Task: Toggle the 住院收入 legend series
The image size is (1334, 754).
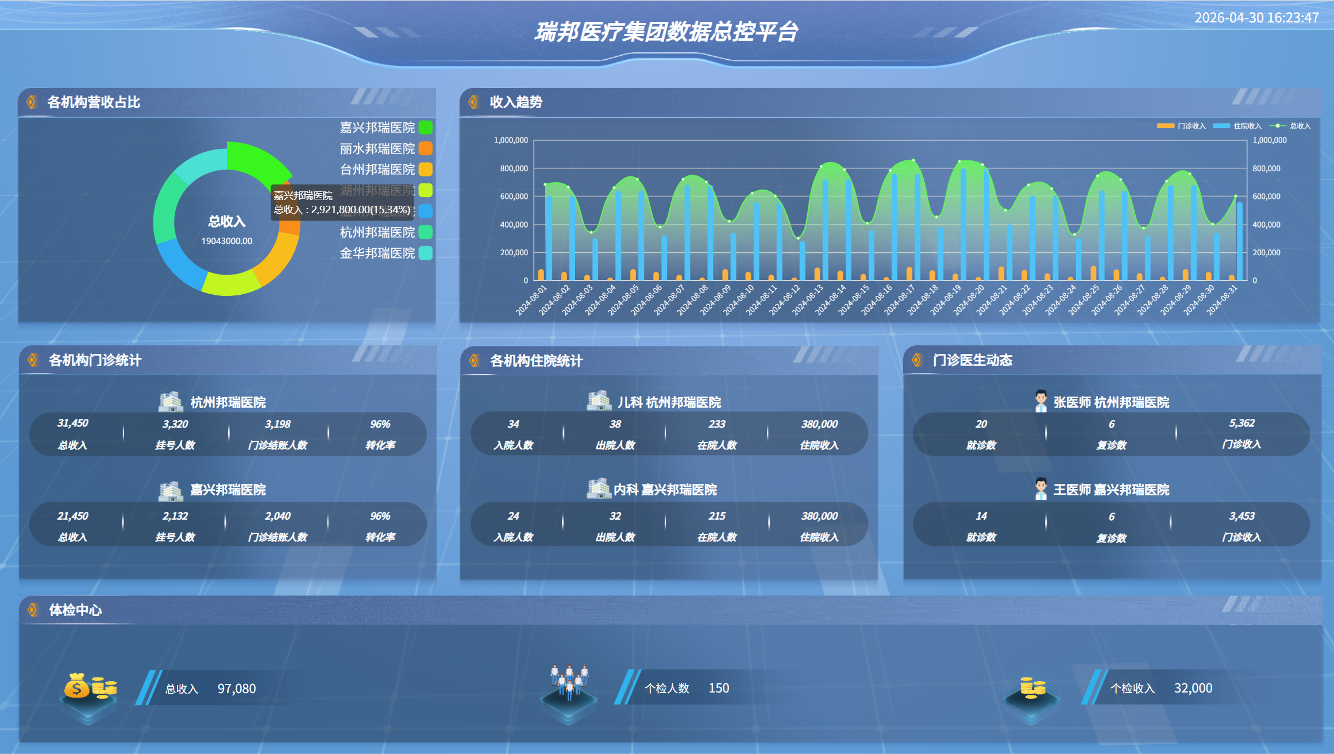Action: click(1237, 126)
